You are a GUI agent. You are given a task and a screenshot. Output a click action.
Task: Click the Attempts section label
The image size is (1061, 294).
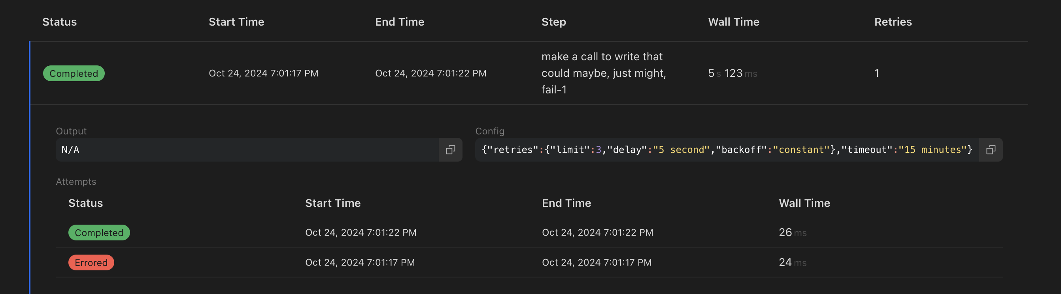(x=76, y=182)
